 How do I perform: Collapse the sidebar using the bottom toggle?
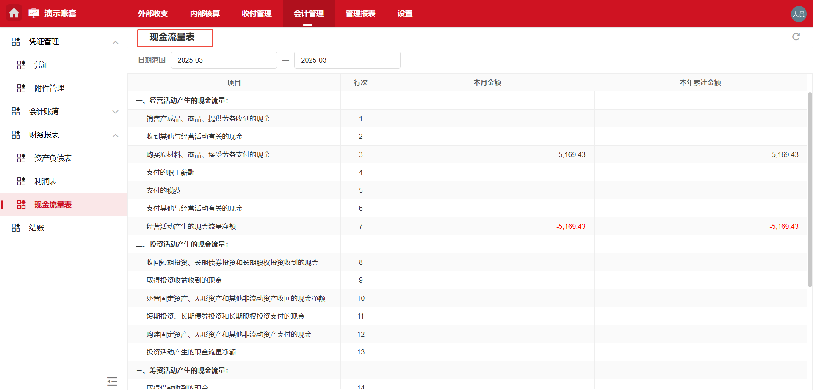[112, 381]
